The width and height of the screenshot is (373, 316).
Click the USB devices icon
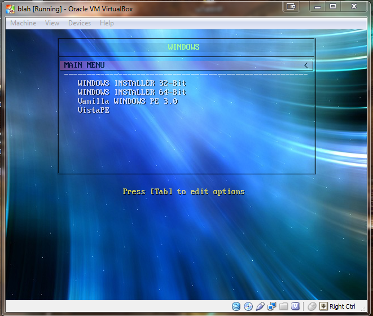tap(260, 306)
